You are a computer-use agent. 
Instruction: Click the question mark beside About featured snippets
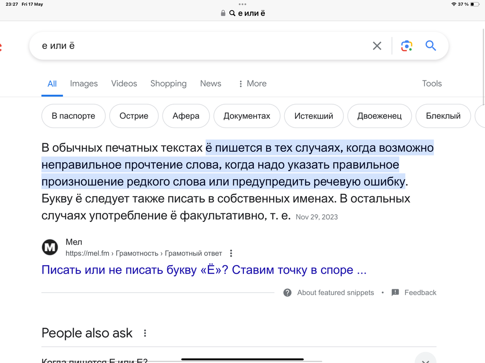287,292
